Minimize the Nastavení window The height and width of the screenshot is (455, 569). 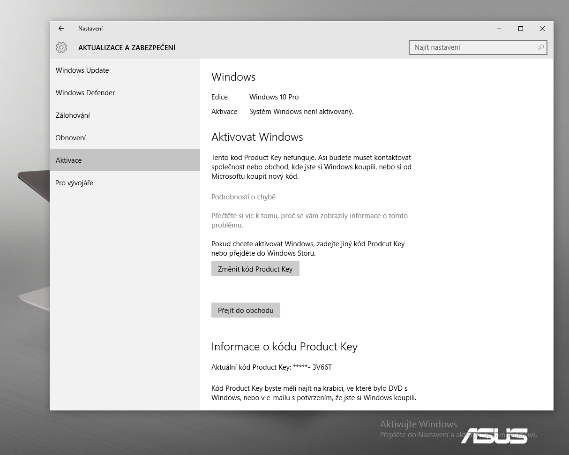pyautogui.click(x=499, y=29)
